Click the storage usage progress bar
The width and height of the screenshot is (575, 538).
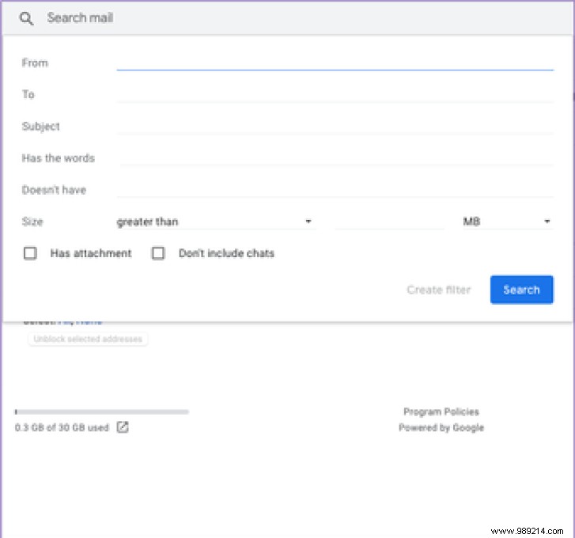(x=102, y=412)
